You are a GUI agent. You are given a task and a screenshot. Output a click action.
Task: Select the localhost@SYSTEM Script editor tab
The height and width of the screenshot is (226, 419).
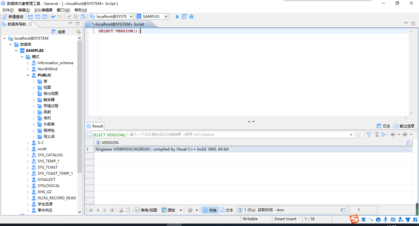118,24
